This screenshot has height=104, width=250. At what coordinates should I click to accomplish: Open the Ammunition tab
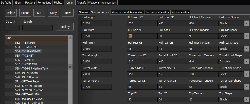[109, 3]
